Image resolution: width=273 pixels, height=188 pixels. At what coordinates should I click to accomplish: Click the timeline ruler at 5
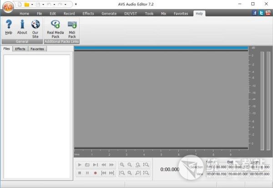pos(161,154)
